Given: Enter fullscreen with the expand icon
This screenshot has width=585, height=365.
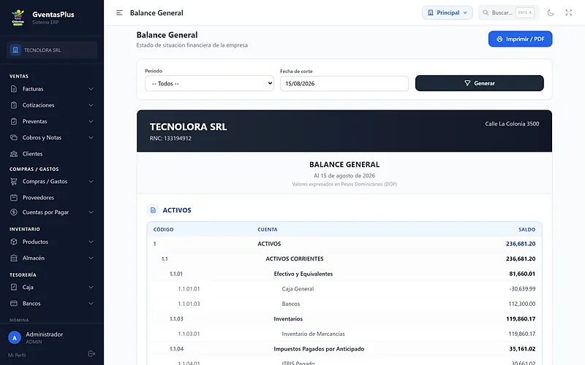Looking at the screenshot, I should [569, 12].
